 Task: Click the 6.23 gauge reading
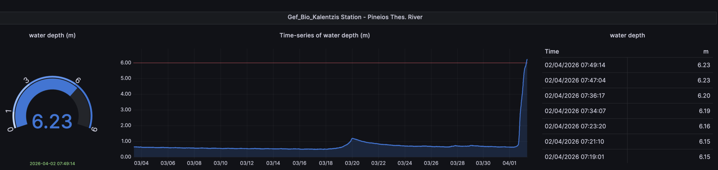click(x=52, y=122)
